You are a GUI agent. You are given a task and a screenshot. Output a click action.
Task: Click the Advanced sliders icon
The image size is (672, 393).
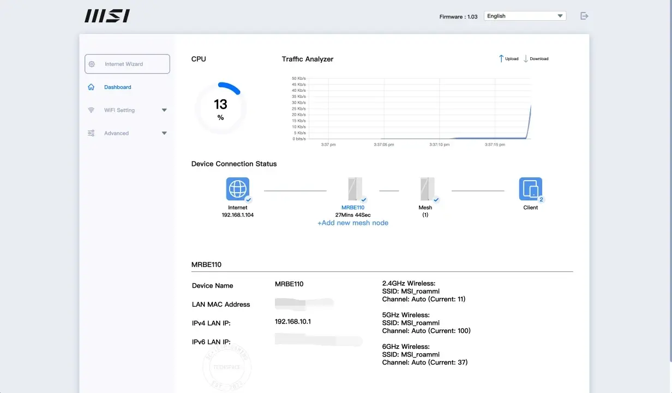pyautogui.click(x=91, y=133)
